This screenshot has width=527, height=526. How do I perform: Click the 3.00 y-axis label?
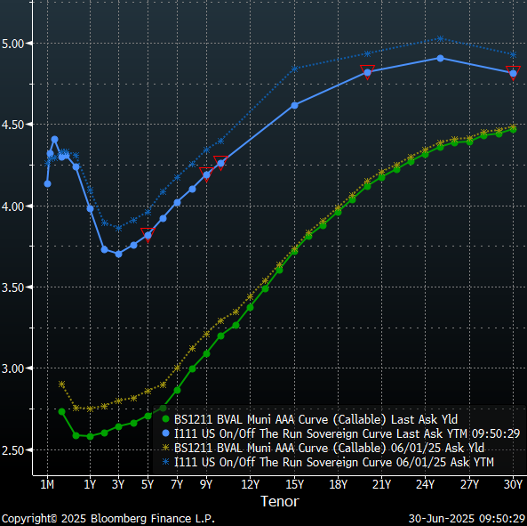12,368
